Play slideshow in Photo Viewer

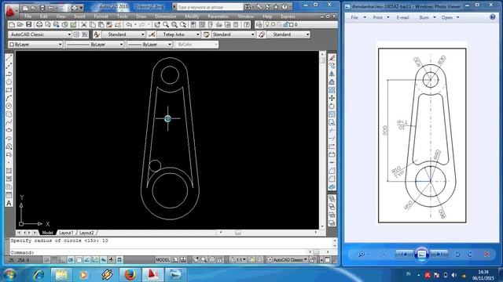tap(421, 254)
